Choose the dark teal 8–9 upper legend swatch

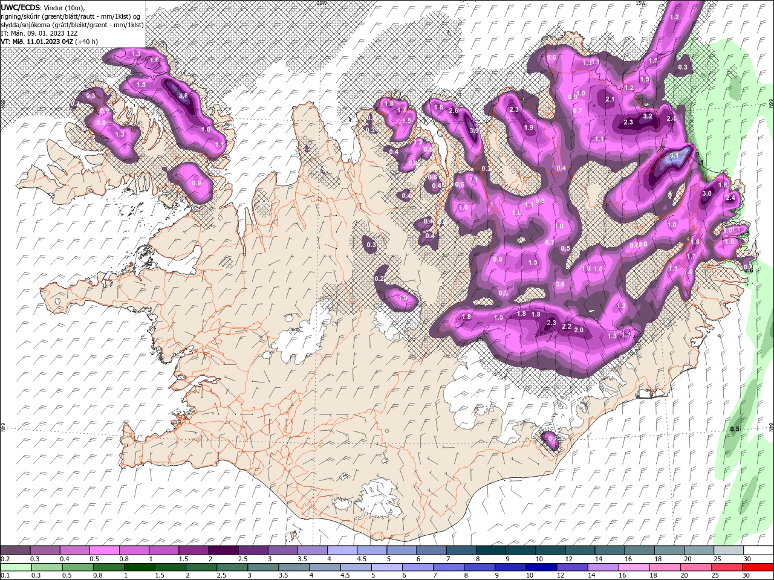[490, 550]
